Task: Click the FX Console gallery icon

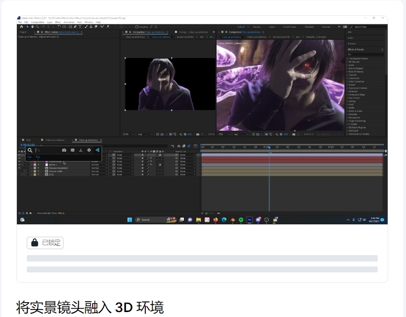Action: [72, 150]
